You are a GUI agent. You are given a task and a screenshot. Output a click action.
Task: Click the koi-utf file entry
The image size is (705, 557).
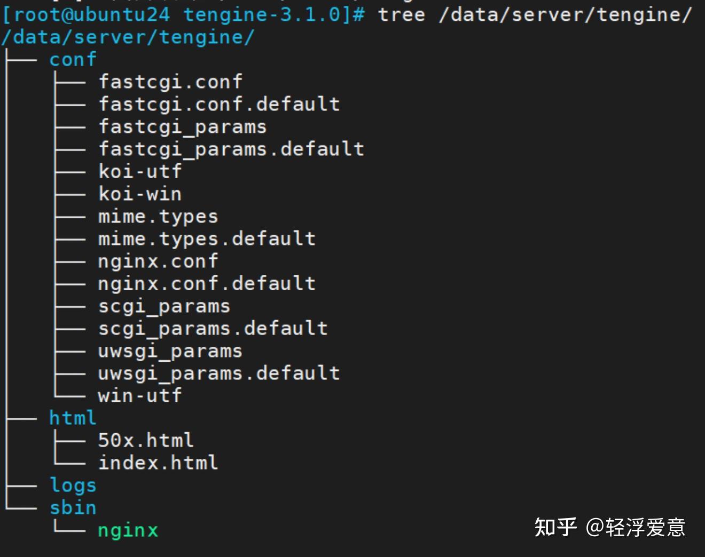pyautogui.click(x=140, y=171)
